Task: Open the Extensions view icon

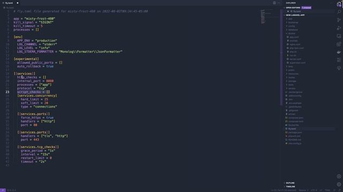Action: (x=339, y=44)
